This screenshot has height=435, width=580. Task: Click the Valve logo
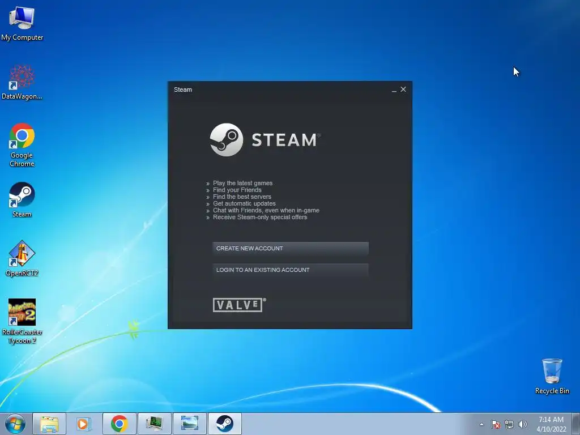pyautogui.click(x=239, y=305)
